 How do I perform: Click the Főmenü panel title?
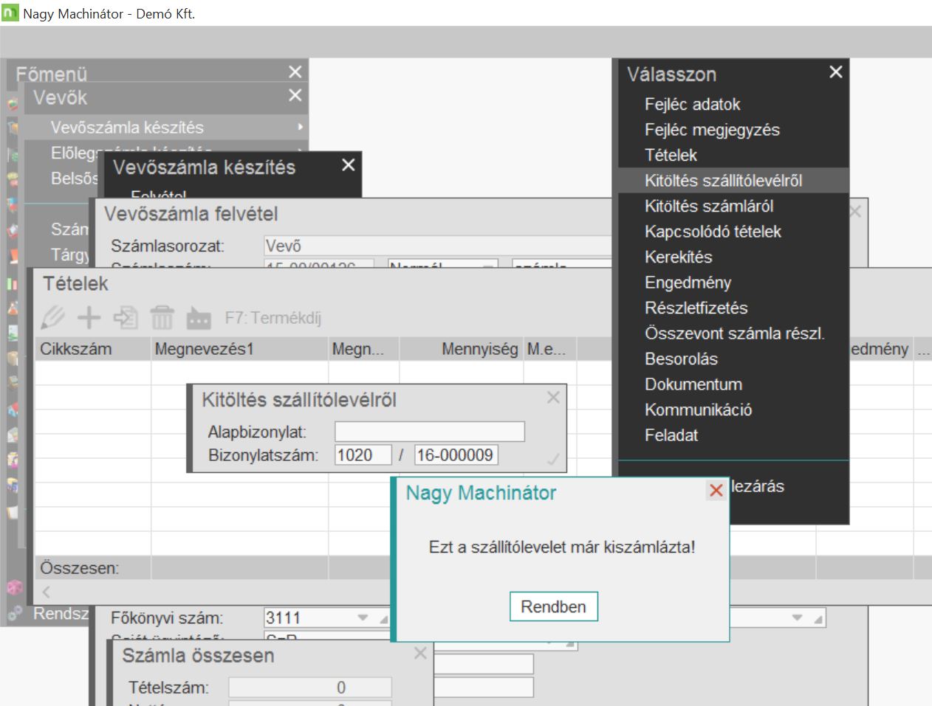click(52, 74)
